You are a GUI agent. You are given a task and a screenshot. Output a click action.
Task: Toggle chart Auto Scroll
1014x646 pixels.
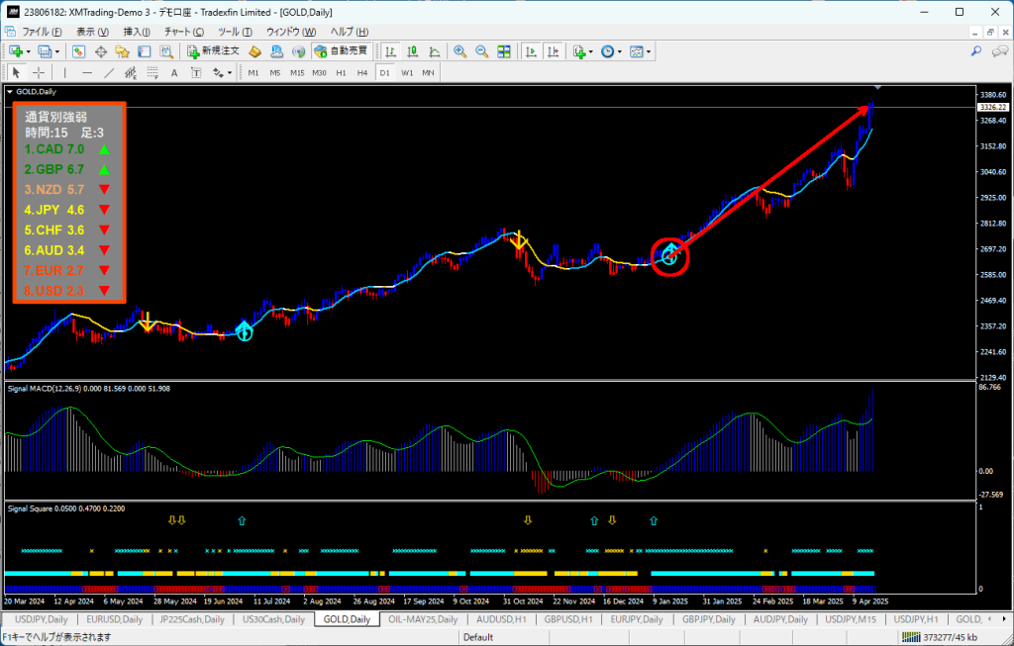(x=531, y=51)
